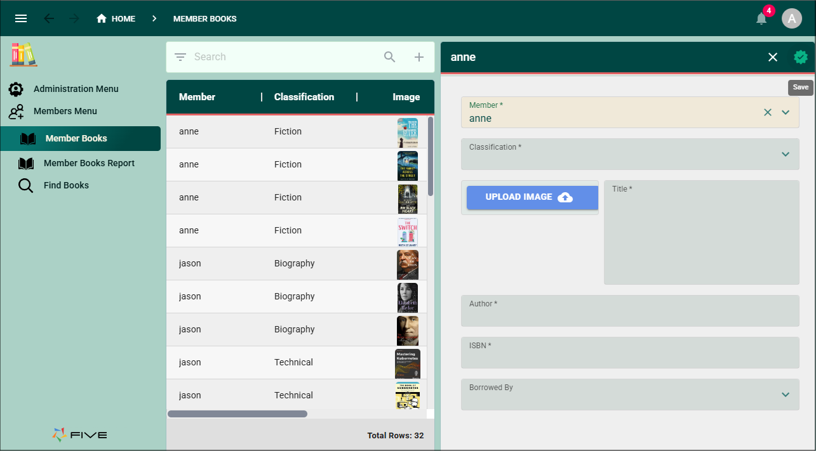816x451 pixels.
Task: Click the Member Books open-book icon
Action: (28, 138)
